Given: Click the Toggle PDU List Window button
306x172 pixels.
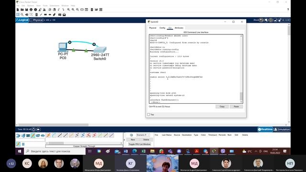Looking at the screenshot, I should (x=140, y=144).
